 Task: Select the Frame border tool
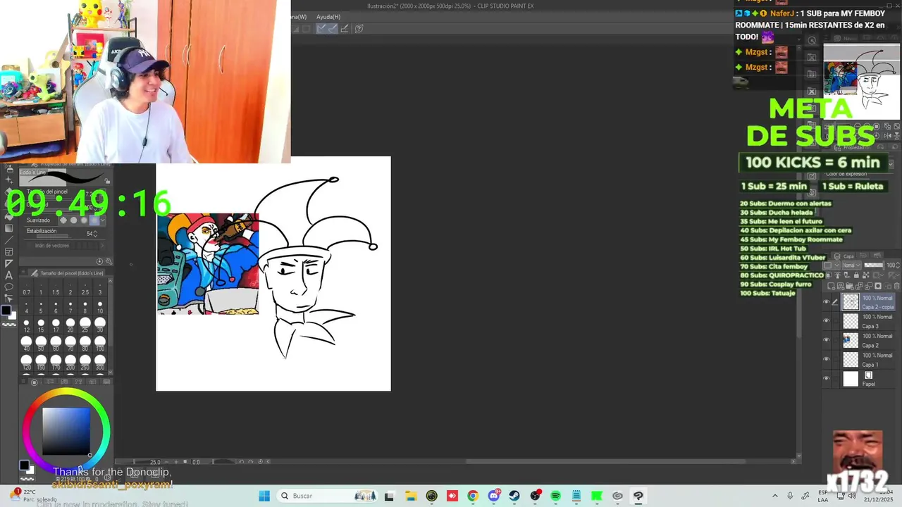coord(8,251)
